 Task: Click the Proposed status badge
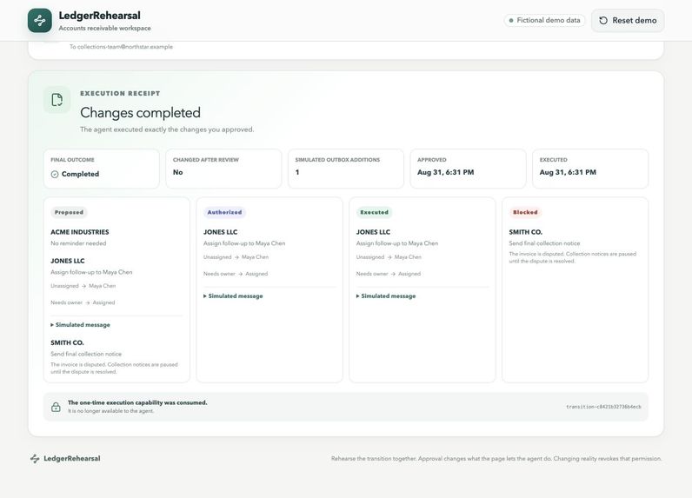tap(69, 212)
